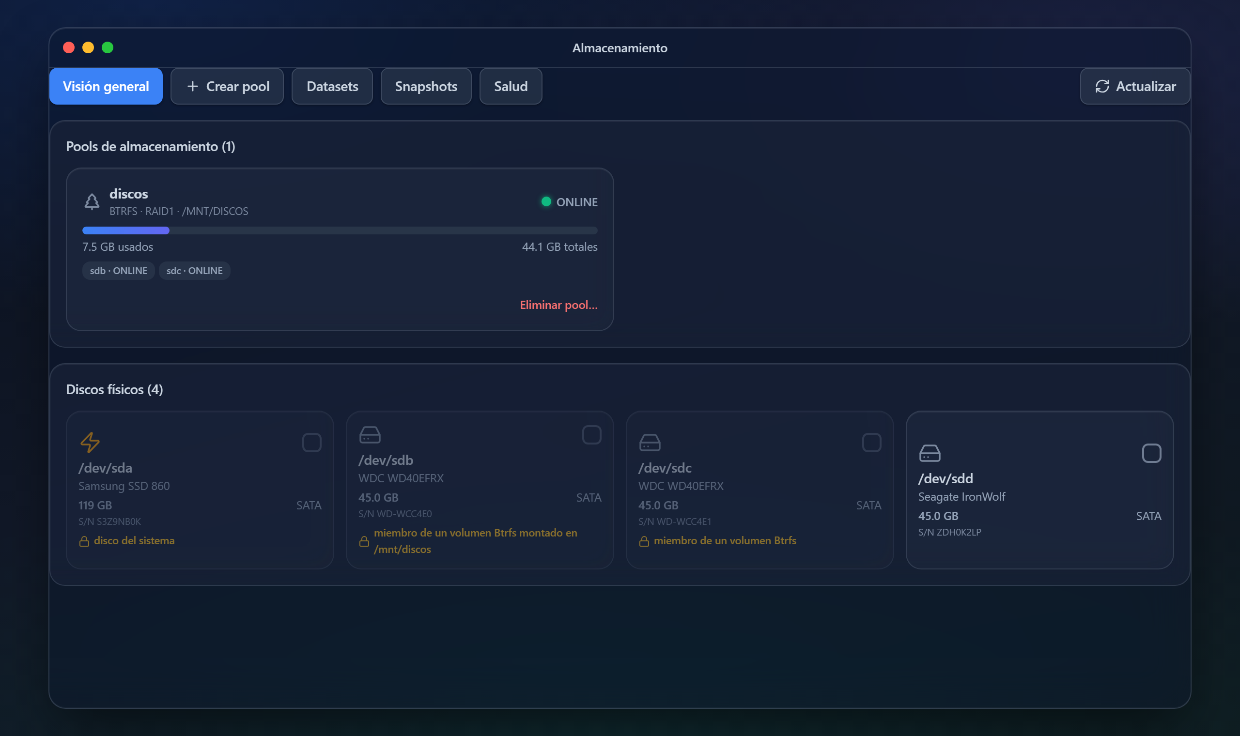Open the Salud tab
This screenshot has width=1240, height=736.
(511, 86)
